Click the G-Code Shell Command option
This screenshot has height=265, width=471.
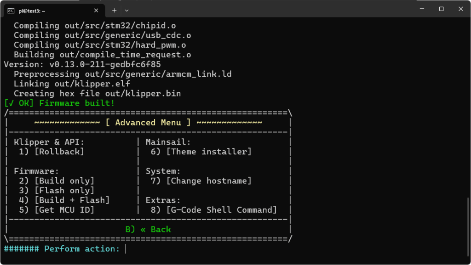(x=221, y=210)
